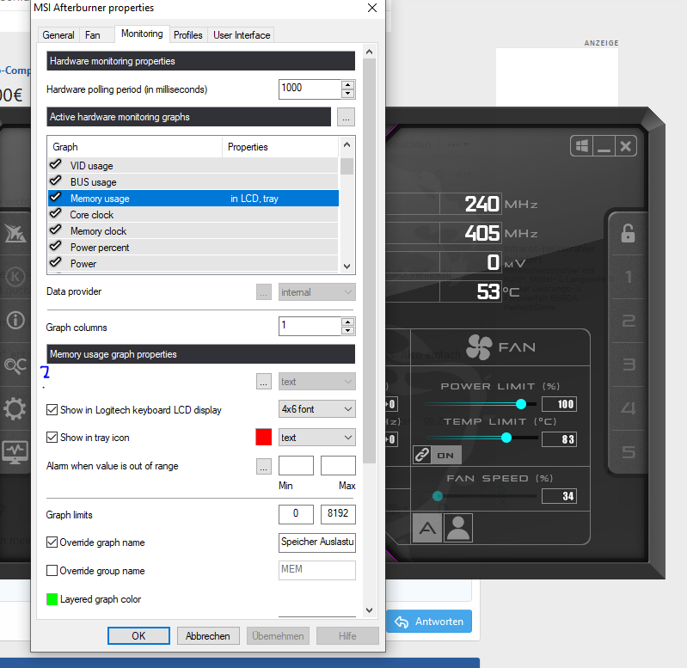This screenshot has height=668, width=687.
Task: Toggle the Power percent graph checkmark
Action: point(56,246)
